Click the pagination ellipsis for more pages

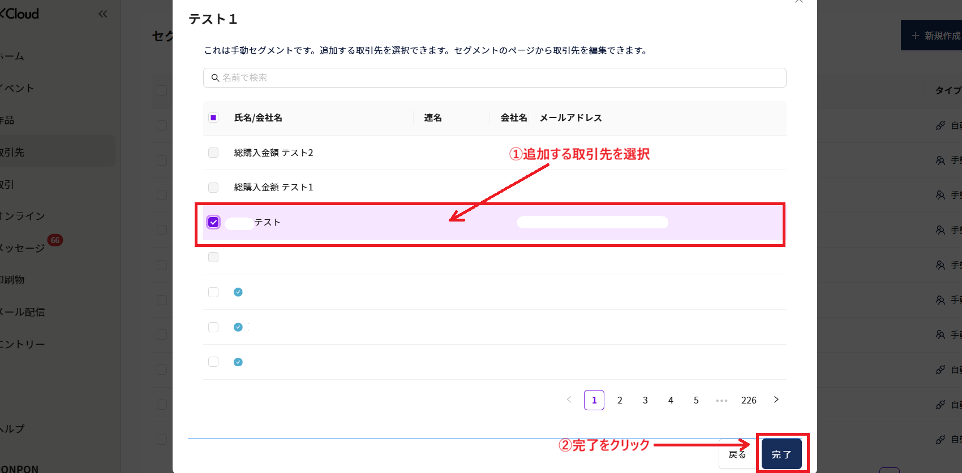721,400
